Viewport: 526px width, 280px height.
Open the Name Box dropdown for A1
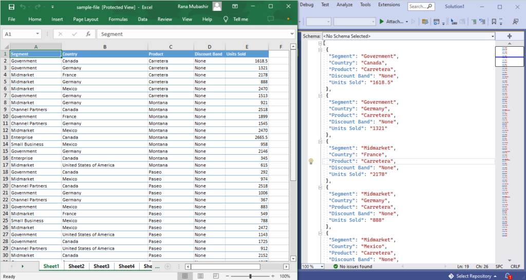(37, 34)
